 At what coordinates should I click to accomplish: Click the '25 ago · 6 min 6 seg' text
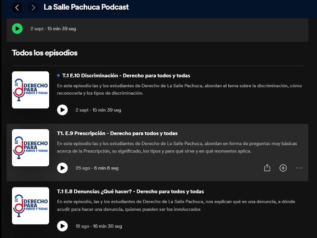(97, 168)
